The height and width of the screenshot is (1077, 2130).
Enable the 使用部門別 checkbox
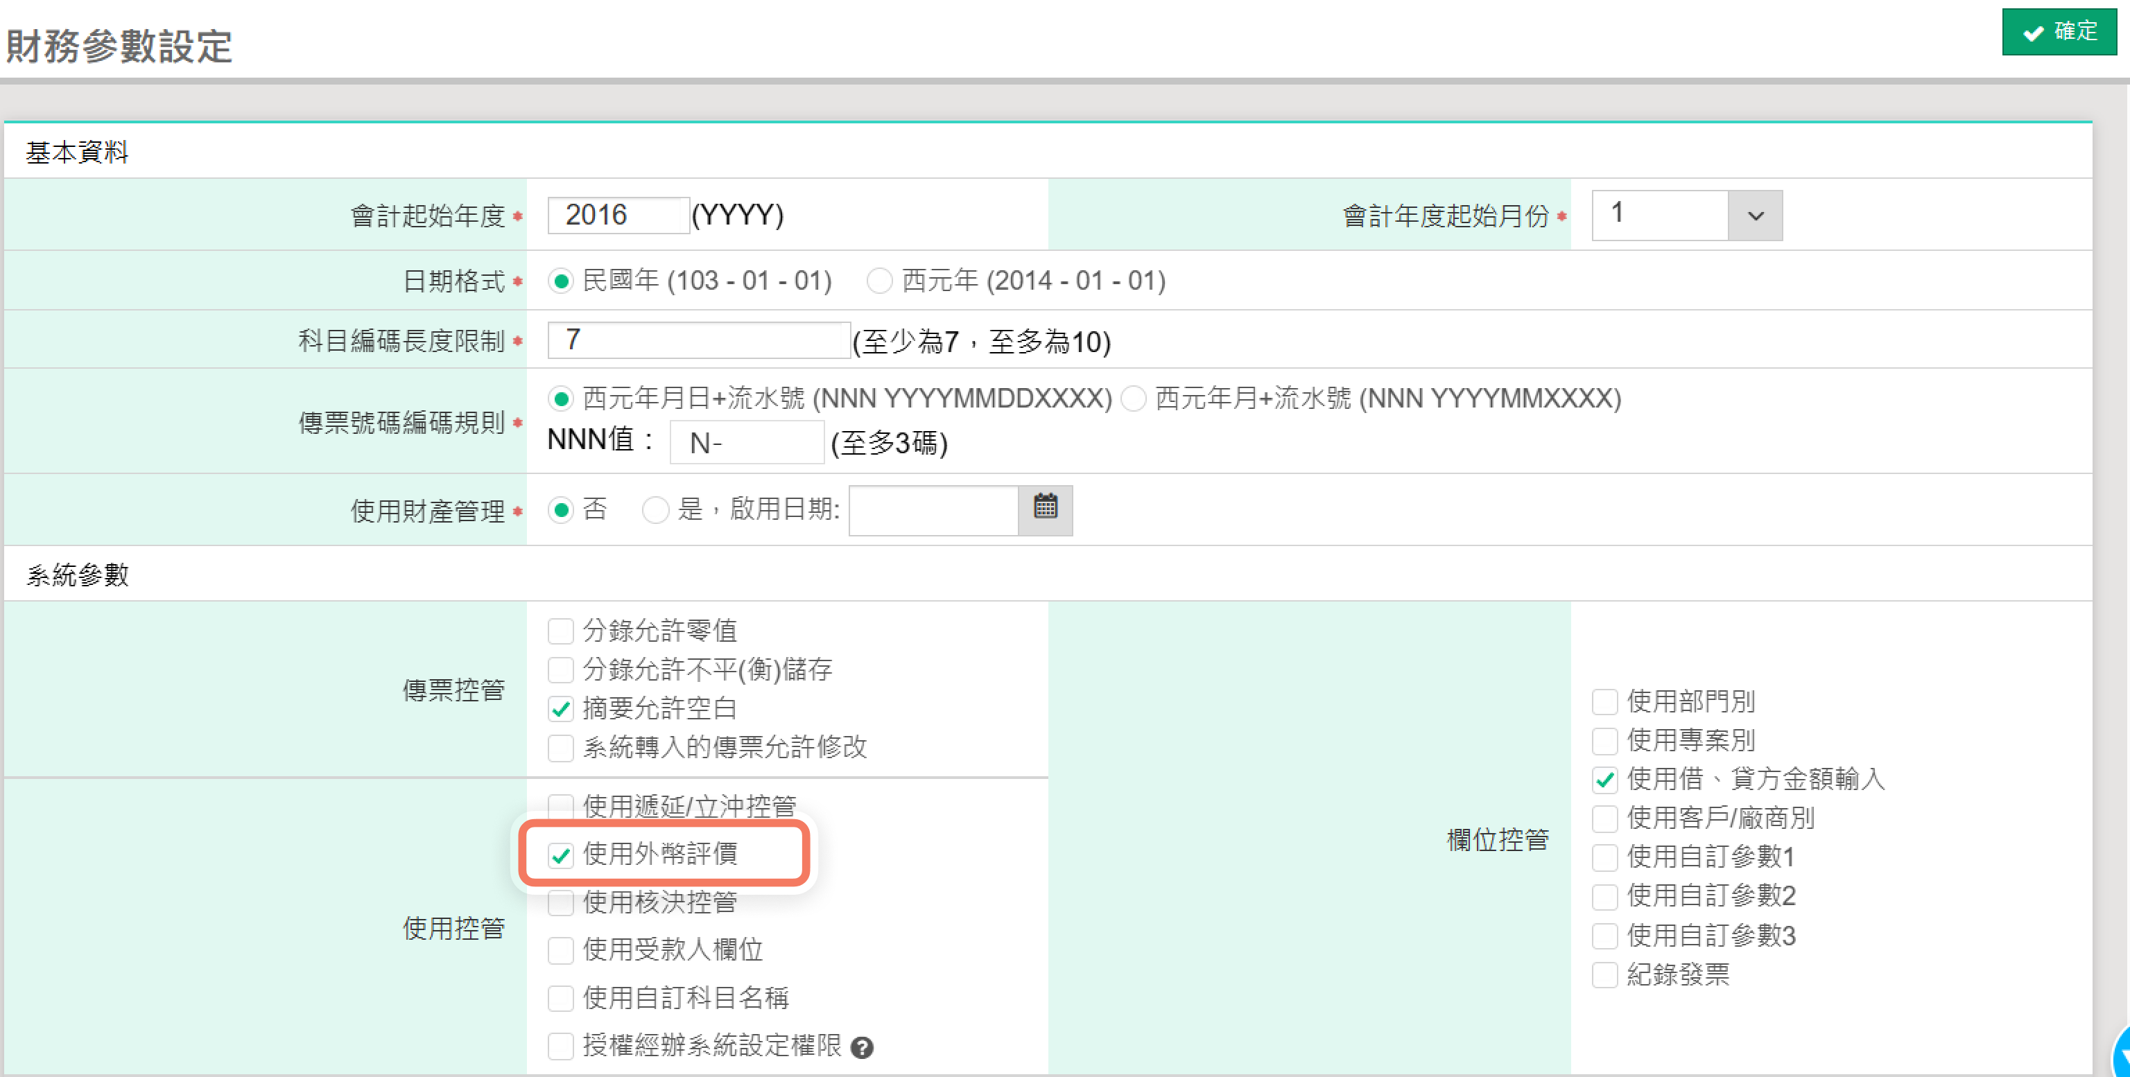1604,703
